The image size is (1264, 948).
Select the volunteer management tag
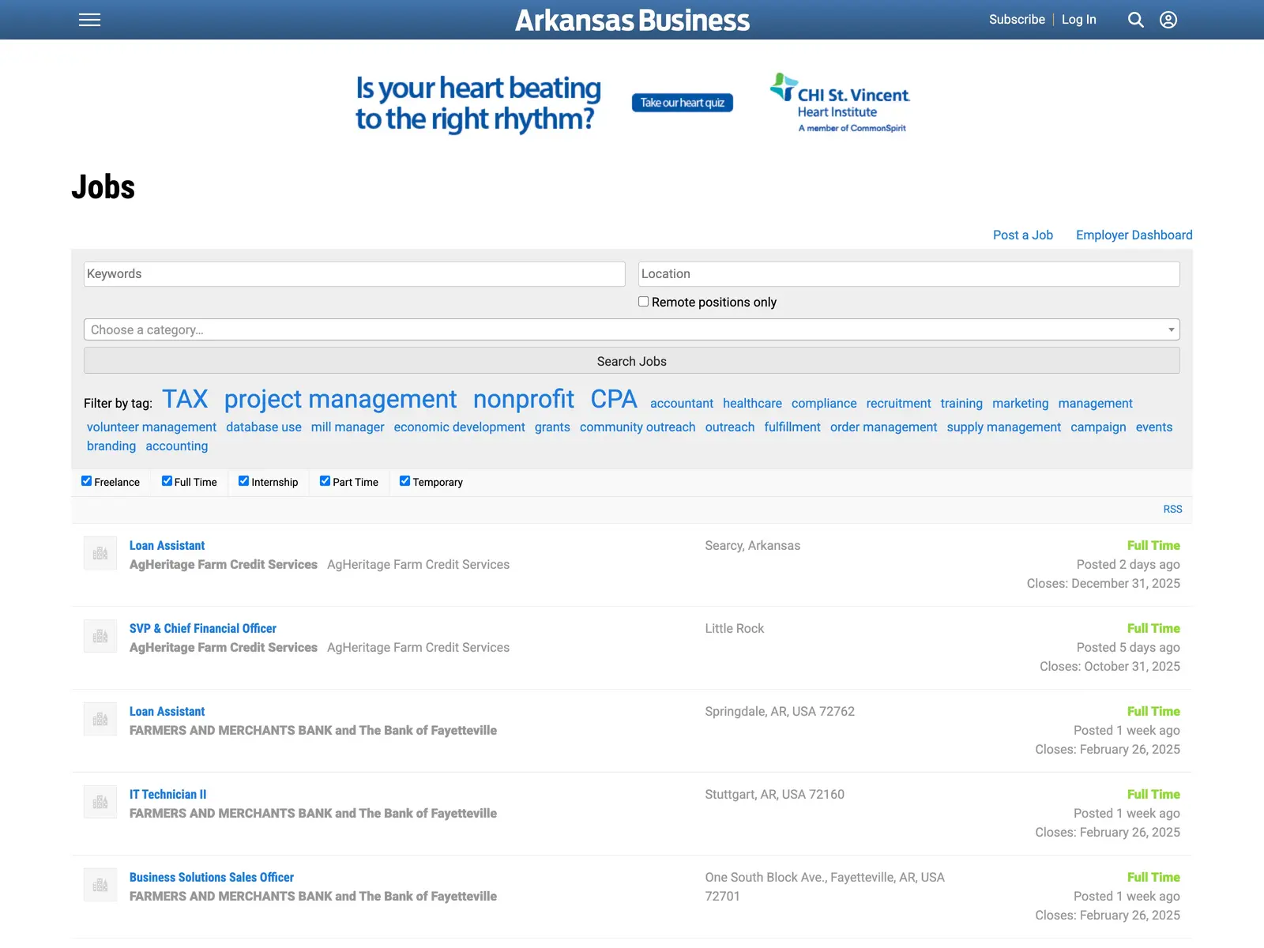152,427
